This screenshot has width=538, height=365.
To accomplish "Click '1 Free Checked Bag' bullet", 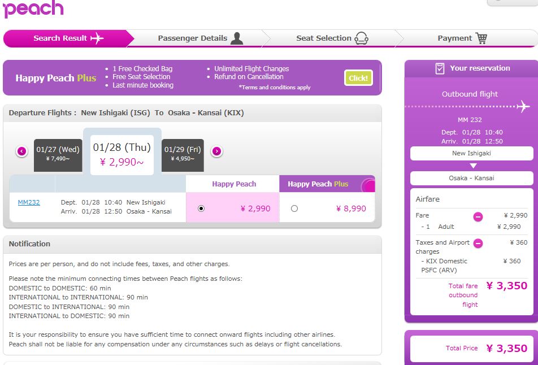I will tap(142, 68).
